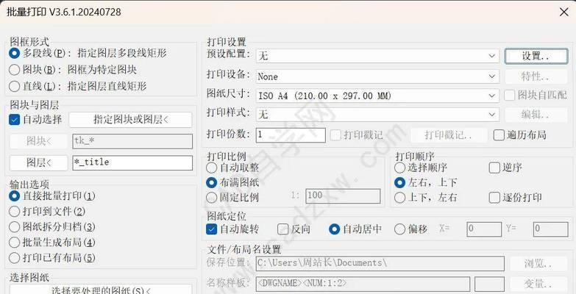
Task: Open the 预设配置 dropdown
Action: pyautogui.click(x=377, y=56)
